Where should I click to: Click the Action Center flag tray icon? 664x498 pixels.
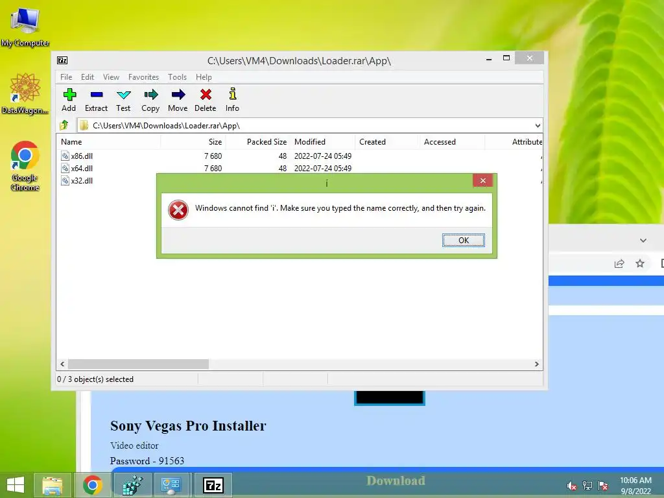point(603,486)
